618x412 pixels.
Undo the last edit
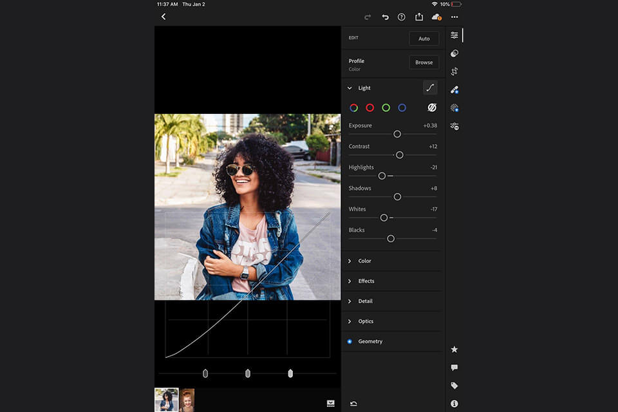click(x=384, y=17)
